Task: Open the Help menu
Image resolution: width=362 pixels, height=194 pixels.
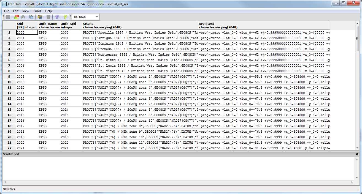Action: (48, 11)
